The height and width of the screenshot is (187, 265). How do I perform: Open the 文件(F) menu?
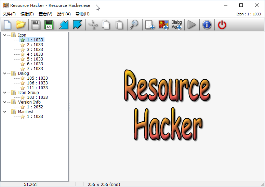click(9, 14)
